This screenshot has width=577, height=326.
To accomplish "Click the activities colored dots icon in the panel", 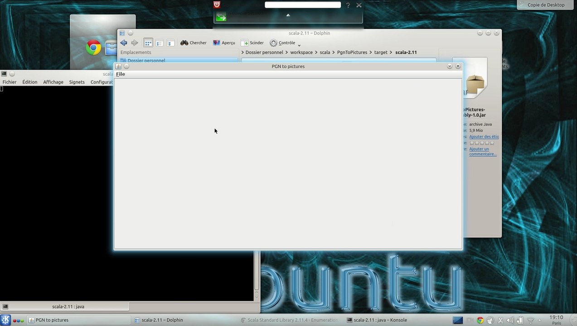I will [19, 320].
